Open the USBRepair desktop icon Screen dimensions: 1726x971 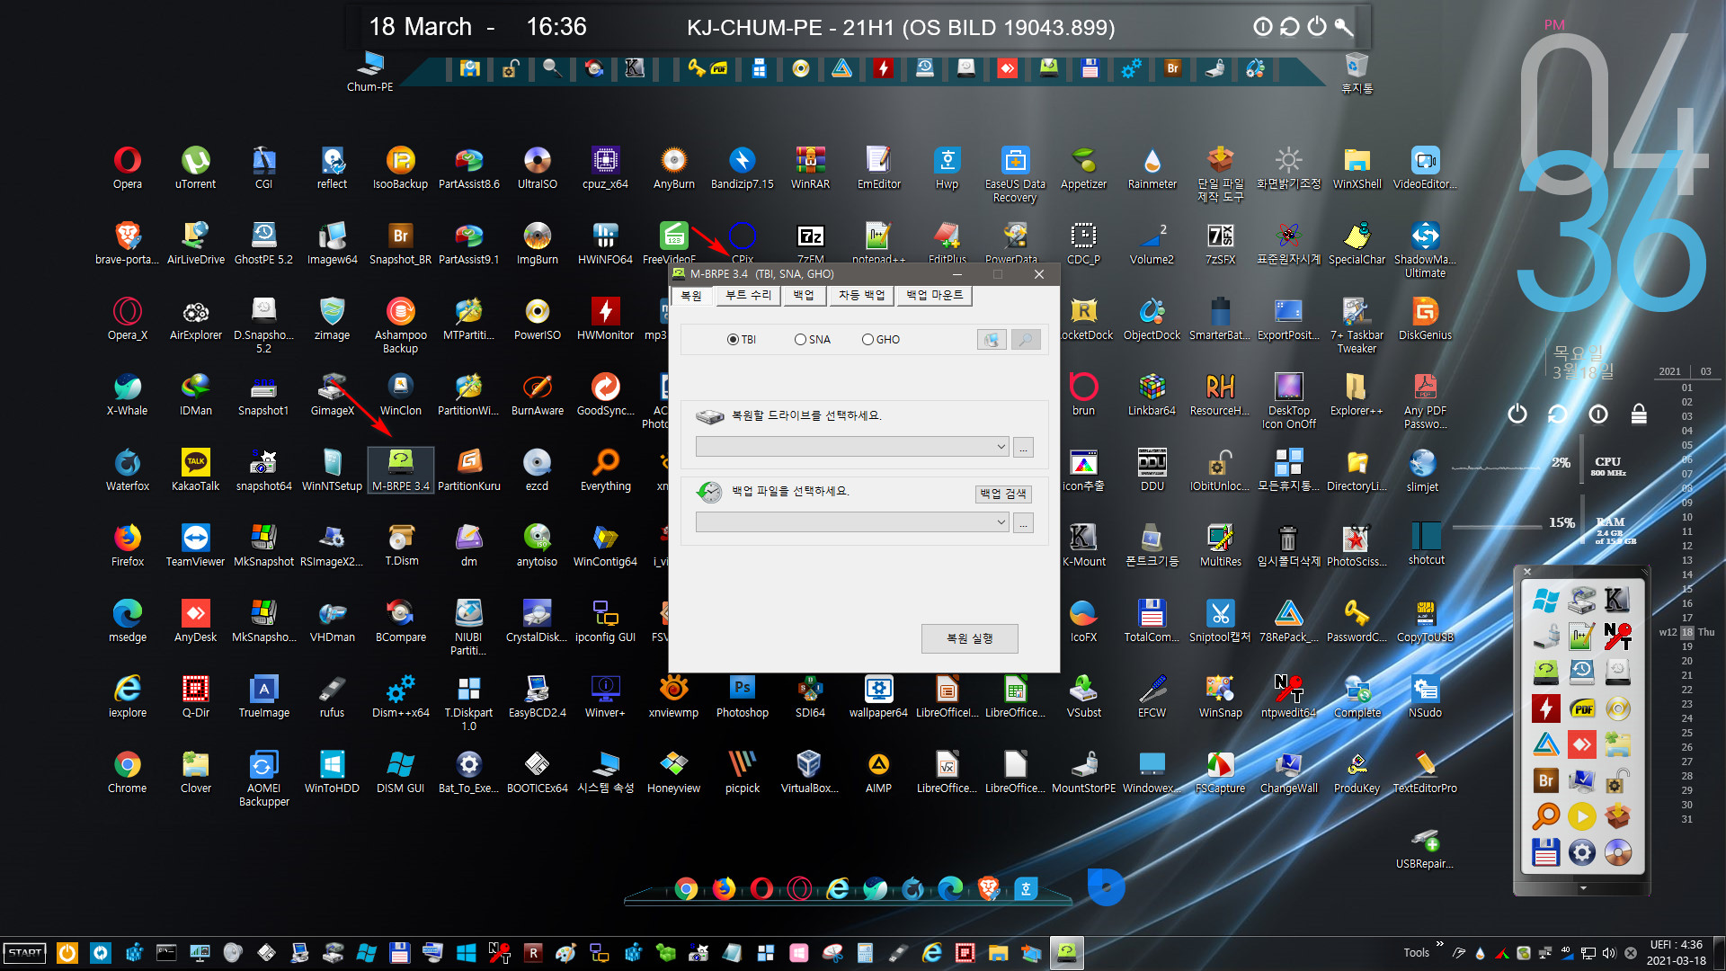1426,848
